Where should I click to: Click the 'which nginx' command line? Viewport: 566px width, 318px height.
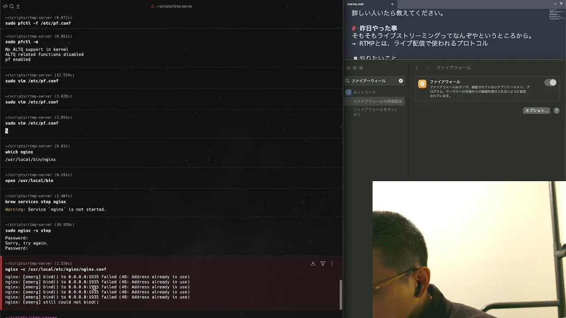tap(19, 152)
